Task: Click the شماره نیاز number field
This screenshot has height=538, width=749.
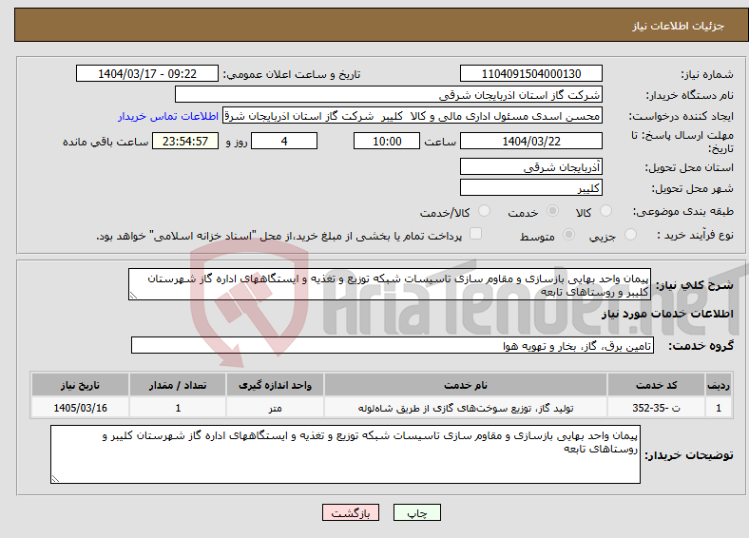Action: 530,73
